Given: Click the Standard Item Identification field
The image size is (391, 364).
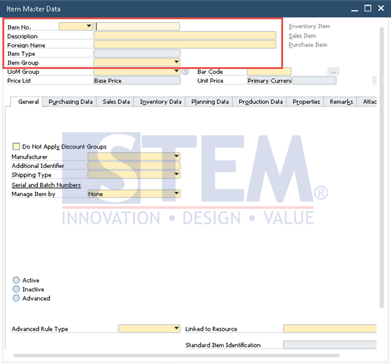Looking at the screenshot, I should (330, 345).
